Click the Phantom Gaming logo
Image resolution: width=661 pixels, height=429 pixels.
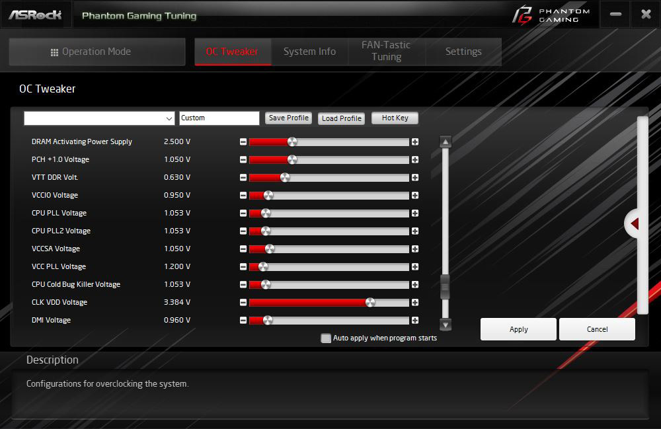551,15
